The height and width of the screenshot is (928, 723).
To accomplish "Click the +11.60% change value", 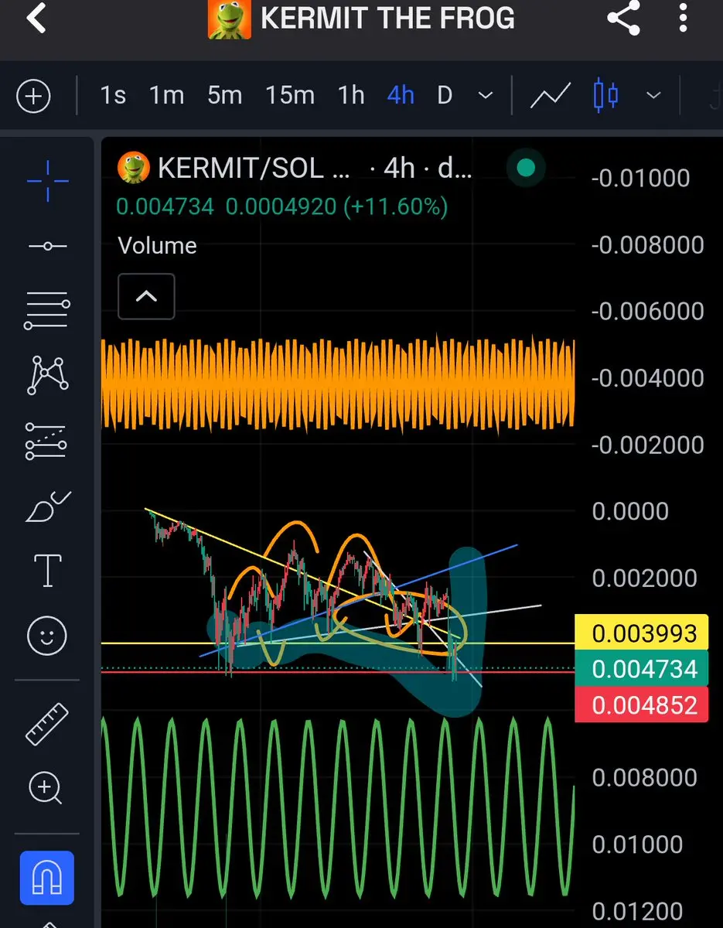I will (397, 206).
